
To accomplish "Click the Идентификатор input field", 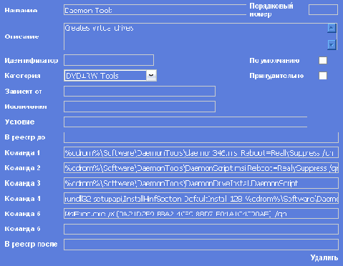I will [109, 60].
